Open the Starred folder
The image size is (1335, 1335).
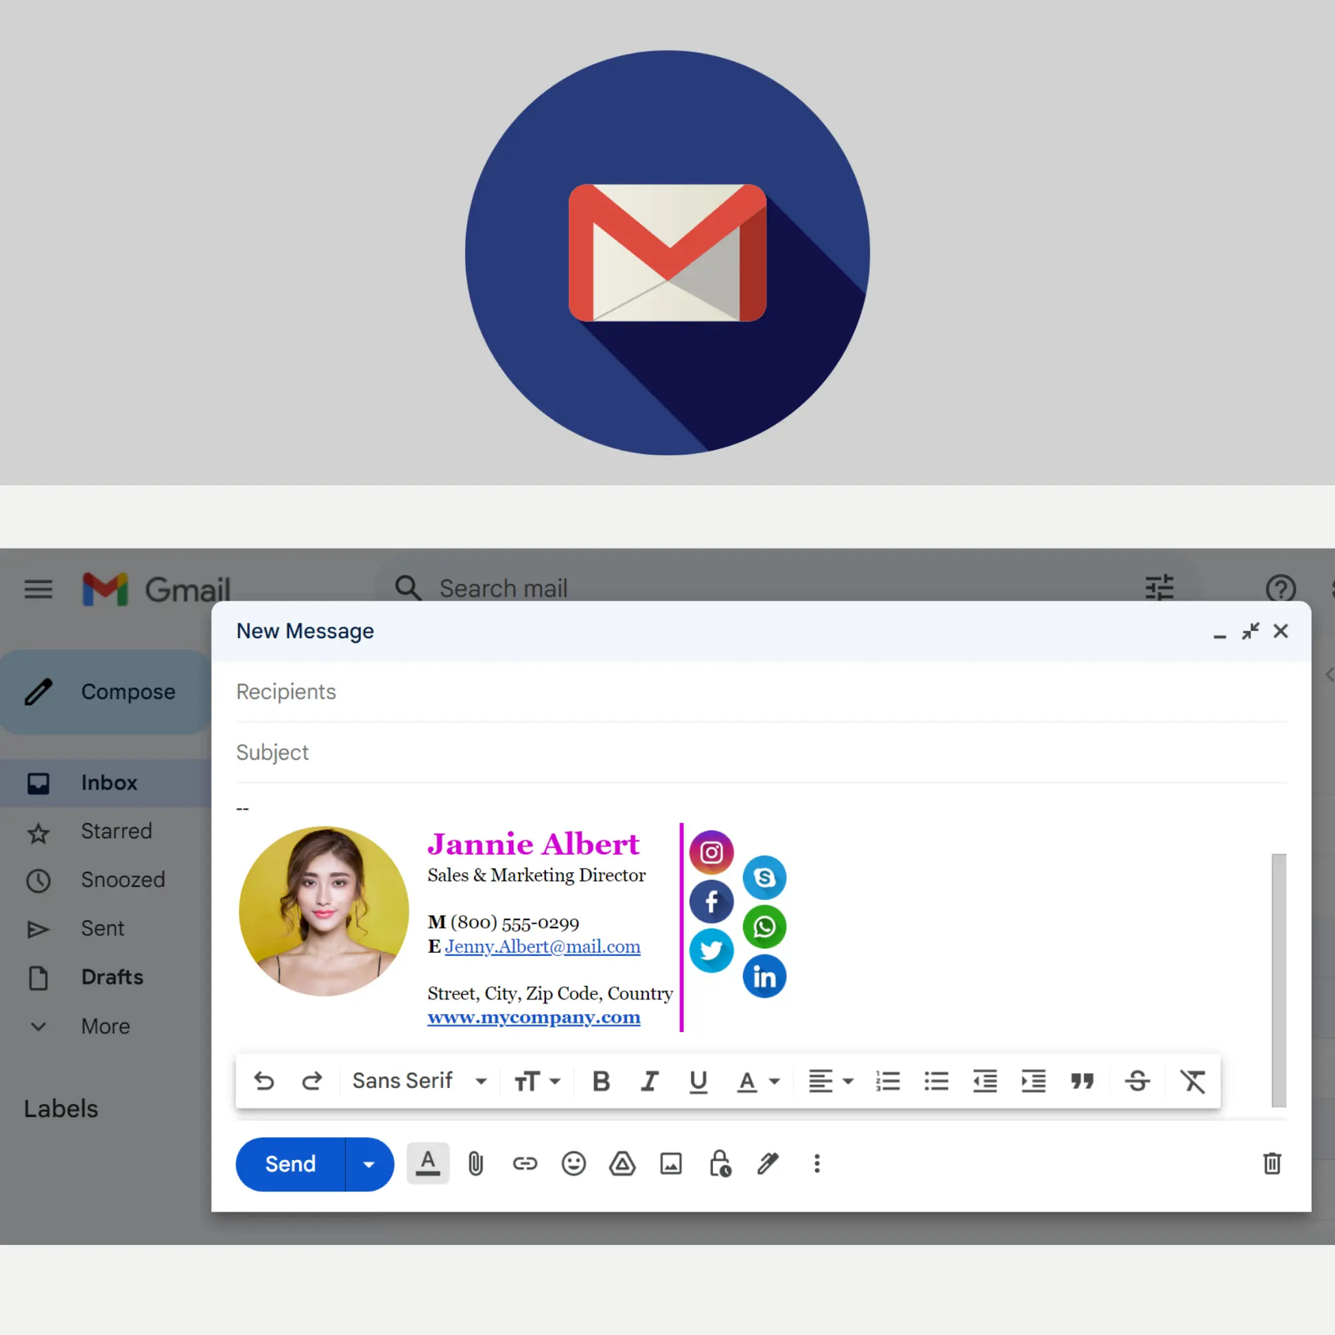point(116,831)
